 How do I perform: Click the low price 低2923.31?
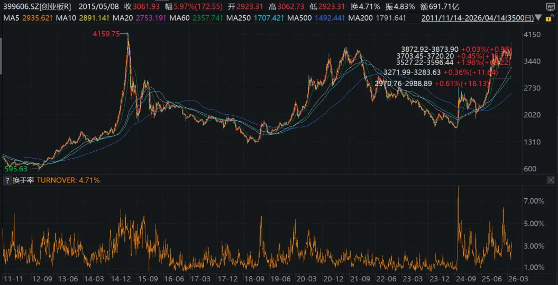327,6
